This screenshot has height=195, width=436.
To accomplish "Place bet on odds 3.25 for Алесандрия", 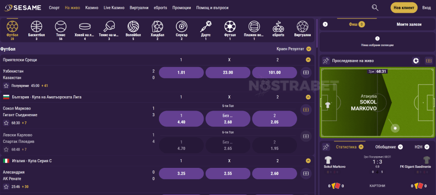I will pyautogui.click(x=181, y=174).
